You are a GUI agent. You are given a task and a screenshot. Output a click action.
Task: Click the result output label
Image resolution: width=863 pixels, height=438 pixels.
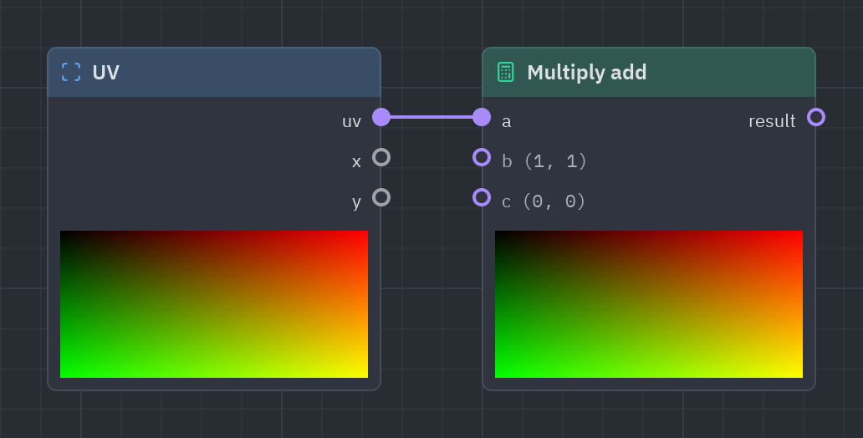click(772, 121)
